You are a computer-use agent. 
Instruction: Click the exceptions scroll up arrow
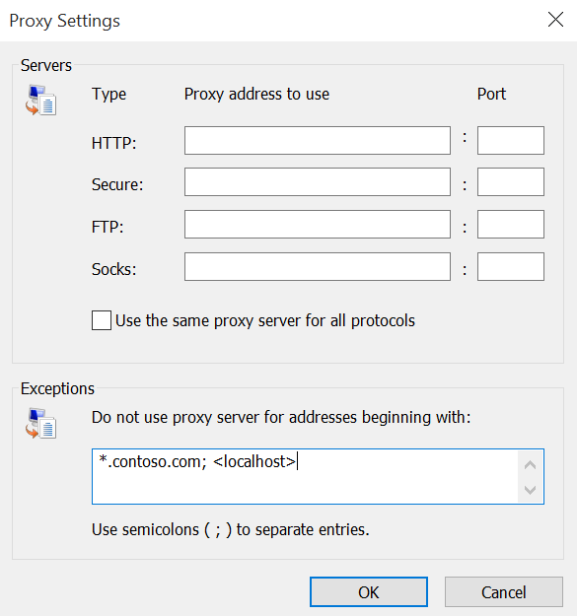[x=531, y=465]
